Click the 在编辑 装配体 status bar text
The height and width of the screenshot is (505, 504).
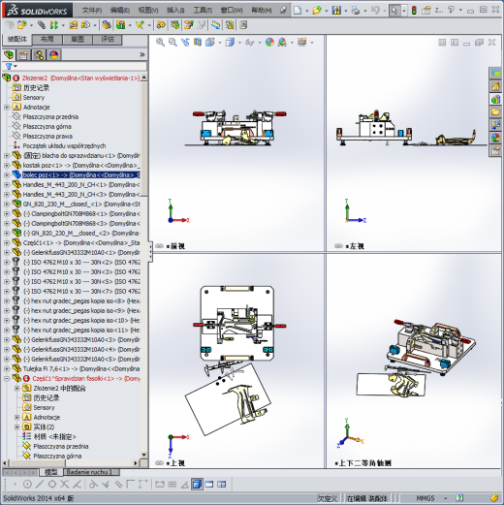(366, 498)
